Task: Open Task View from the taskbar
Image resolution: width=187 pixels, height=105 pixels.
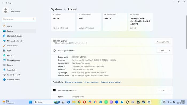Action: click(x=63, y=102)
